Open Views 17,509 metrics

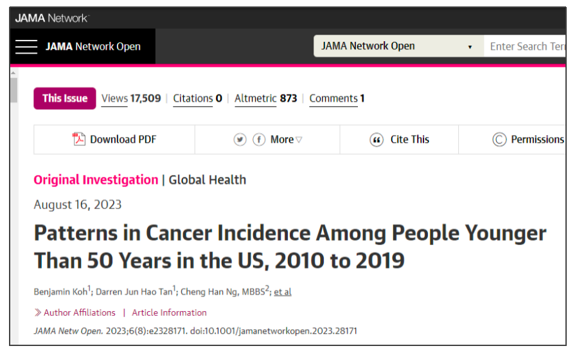click(x=131, y=98)
